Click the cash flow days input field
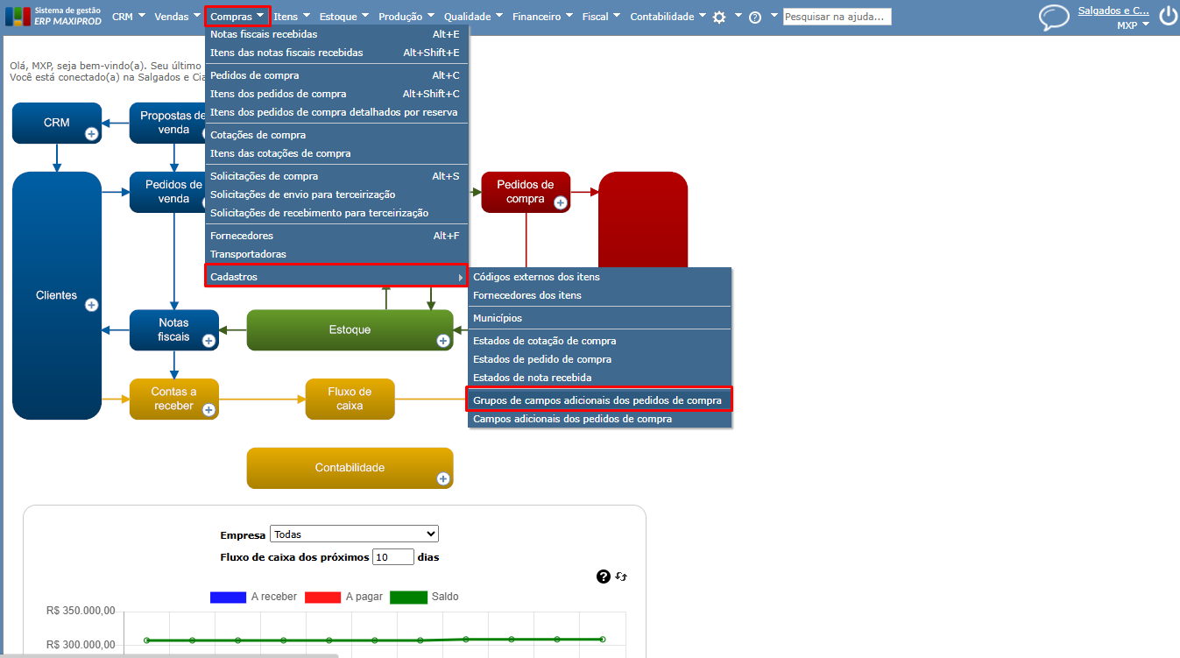 point(393,557)
